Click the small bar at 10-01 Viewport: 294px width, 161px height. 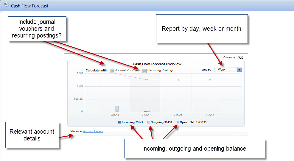146,112
